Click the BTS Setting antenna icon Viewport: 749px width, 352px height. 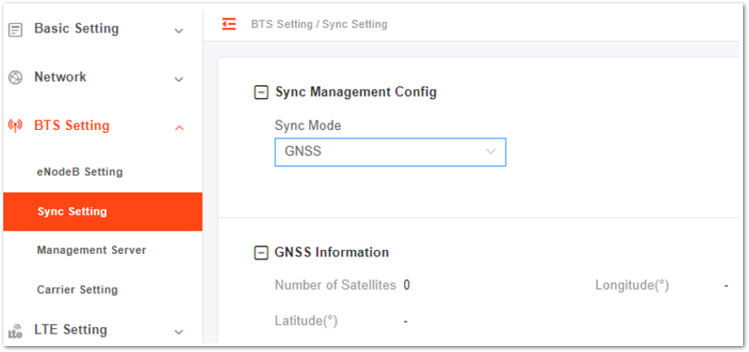pyautogui.click(x=16, y=126)
